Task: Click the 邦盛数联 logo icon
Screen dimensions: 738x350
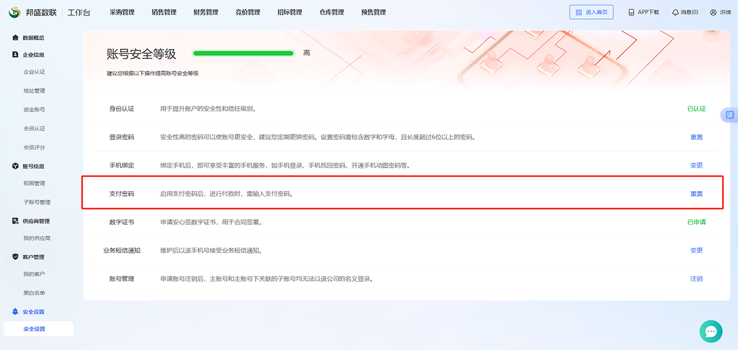Action: pos(15,12)
